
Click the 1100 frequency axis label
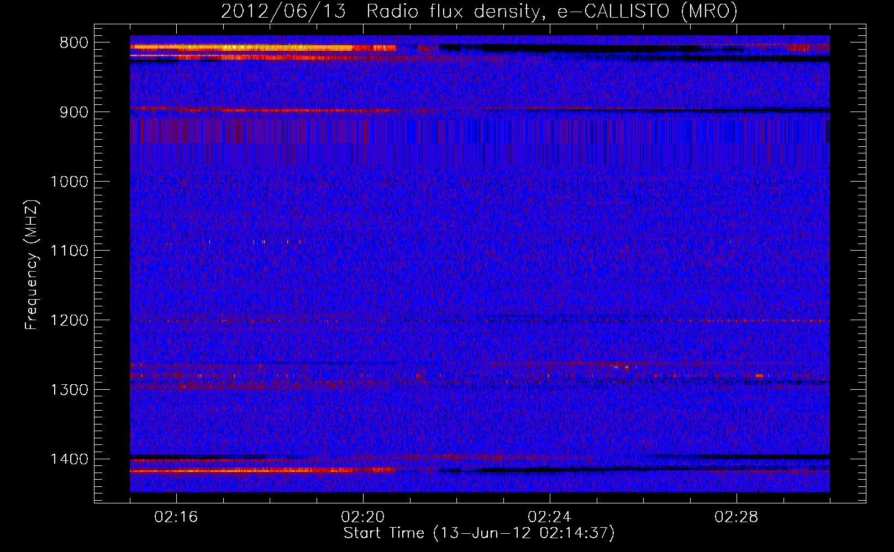[x=69, y=251]
